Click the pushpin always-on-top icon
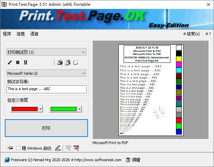 click(x=10, y=148)
